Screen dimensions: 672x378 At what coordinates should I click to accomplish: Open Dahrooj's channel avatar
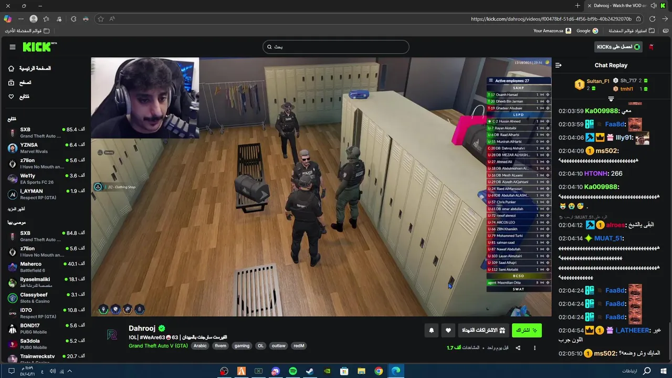[x=112, y=335]
